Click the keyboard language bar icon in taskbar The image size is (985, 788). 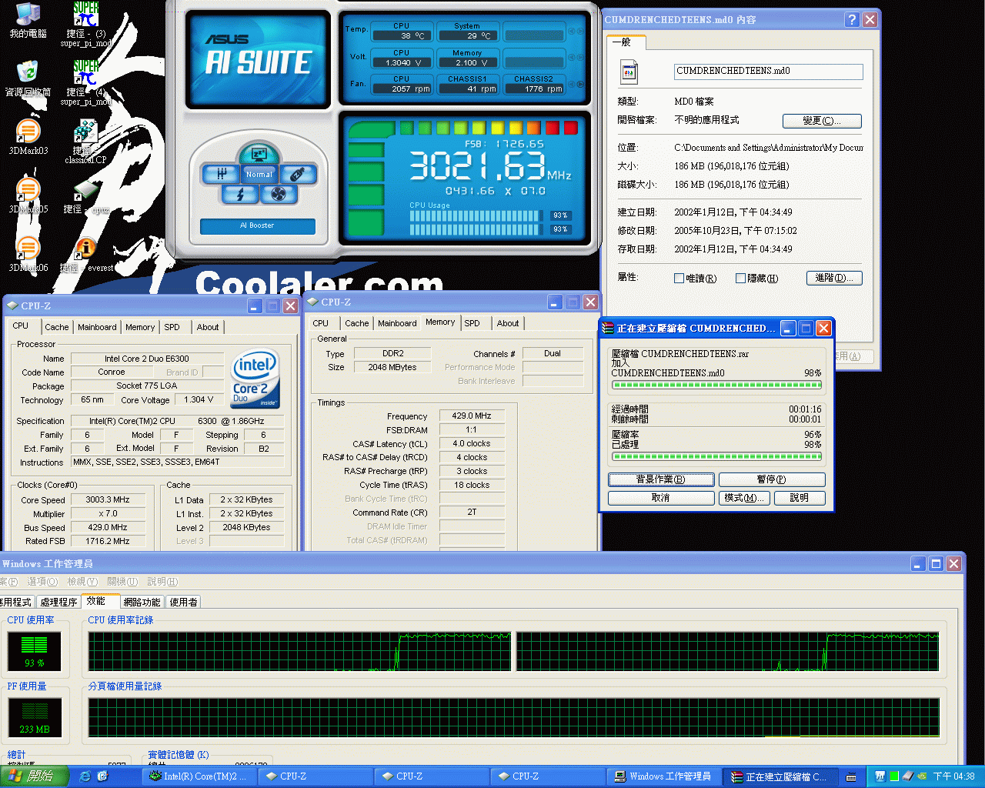click(x=851, y=777)
